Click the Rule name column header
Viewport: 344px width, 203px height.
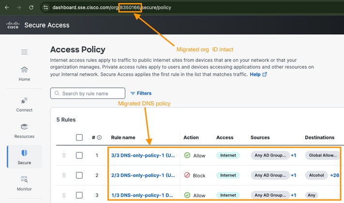click(x=123, y=137)
